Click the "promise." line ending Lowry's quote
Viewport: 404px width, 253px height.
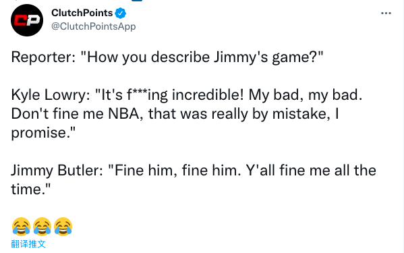point(43,133)
